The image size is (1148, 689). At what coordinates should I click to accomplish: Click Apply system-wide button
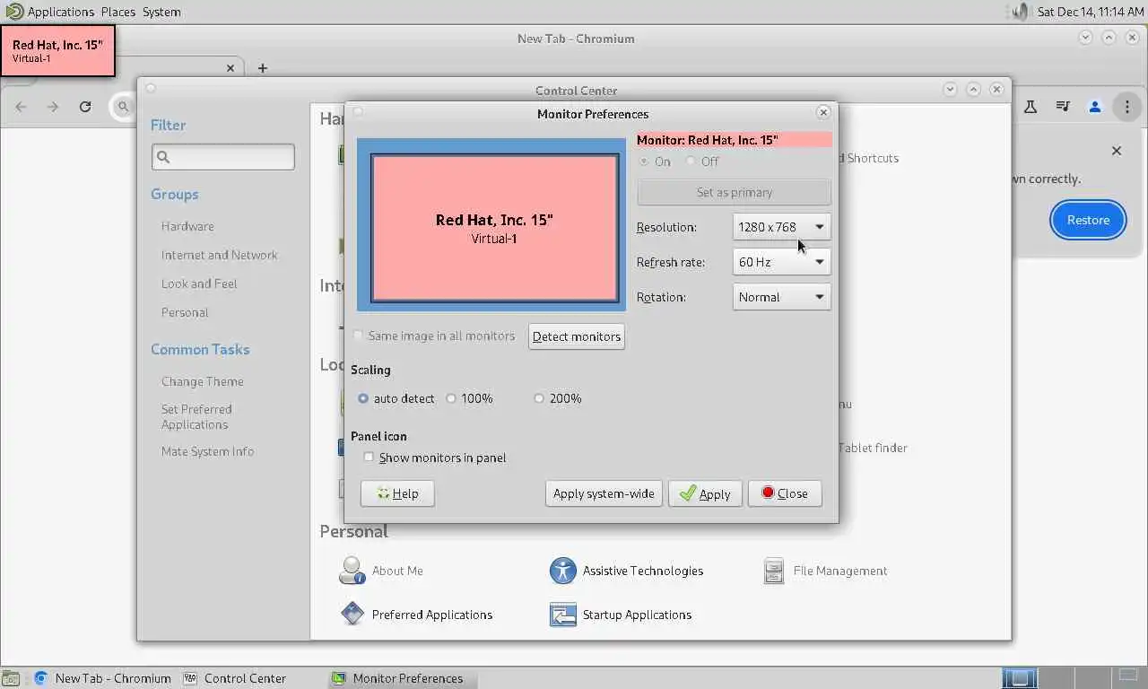point(604,493)
